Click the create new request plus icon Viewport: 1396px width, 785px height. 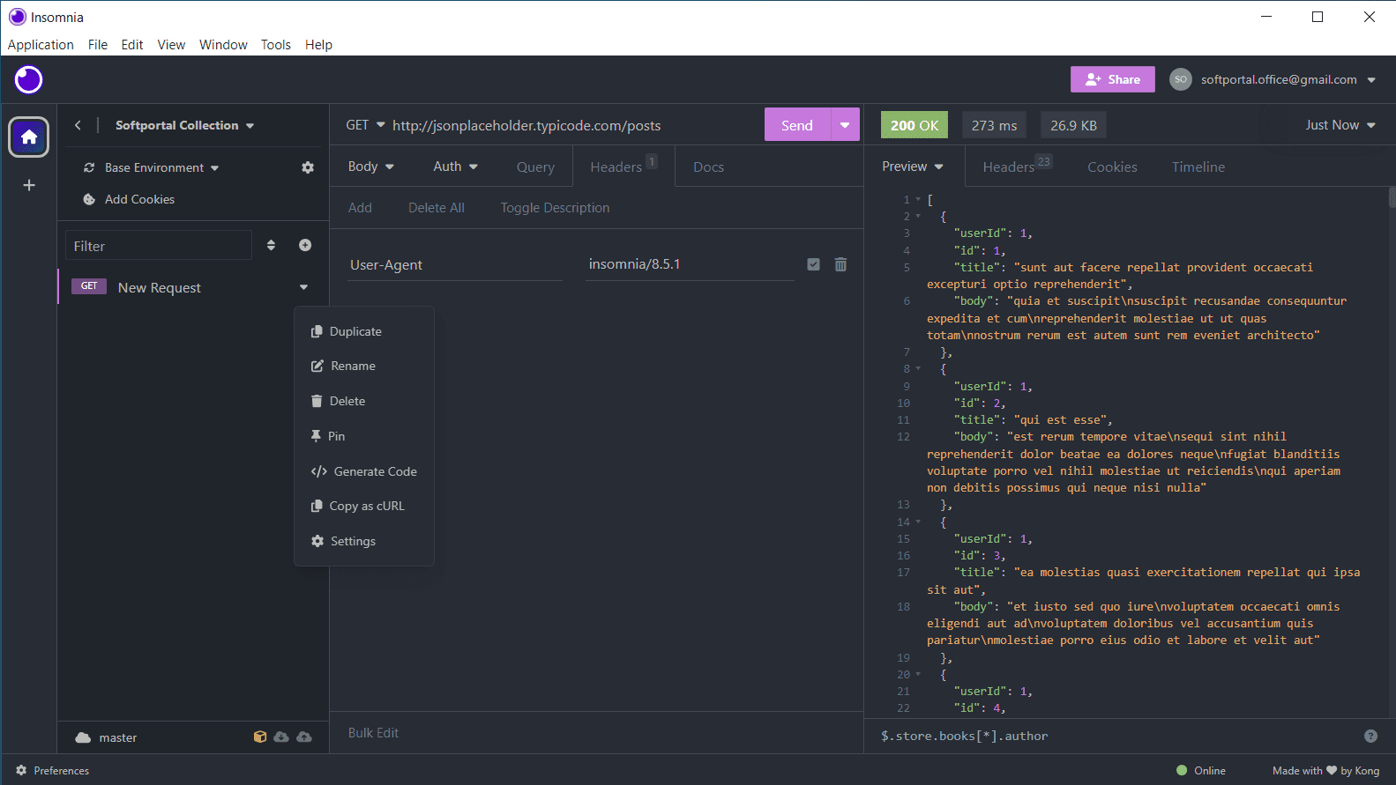pyautogui.click(x=305, y=245)
